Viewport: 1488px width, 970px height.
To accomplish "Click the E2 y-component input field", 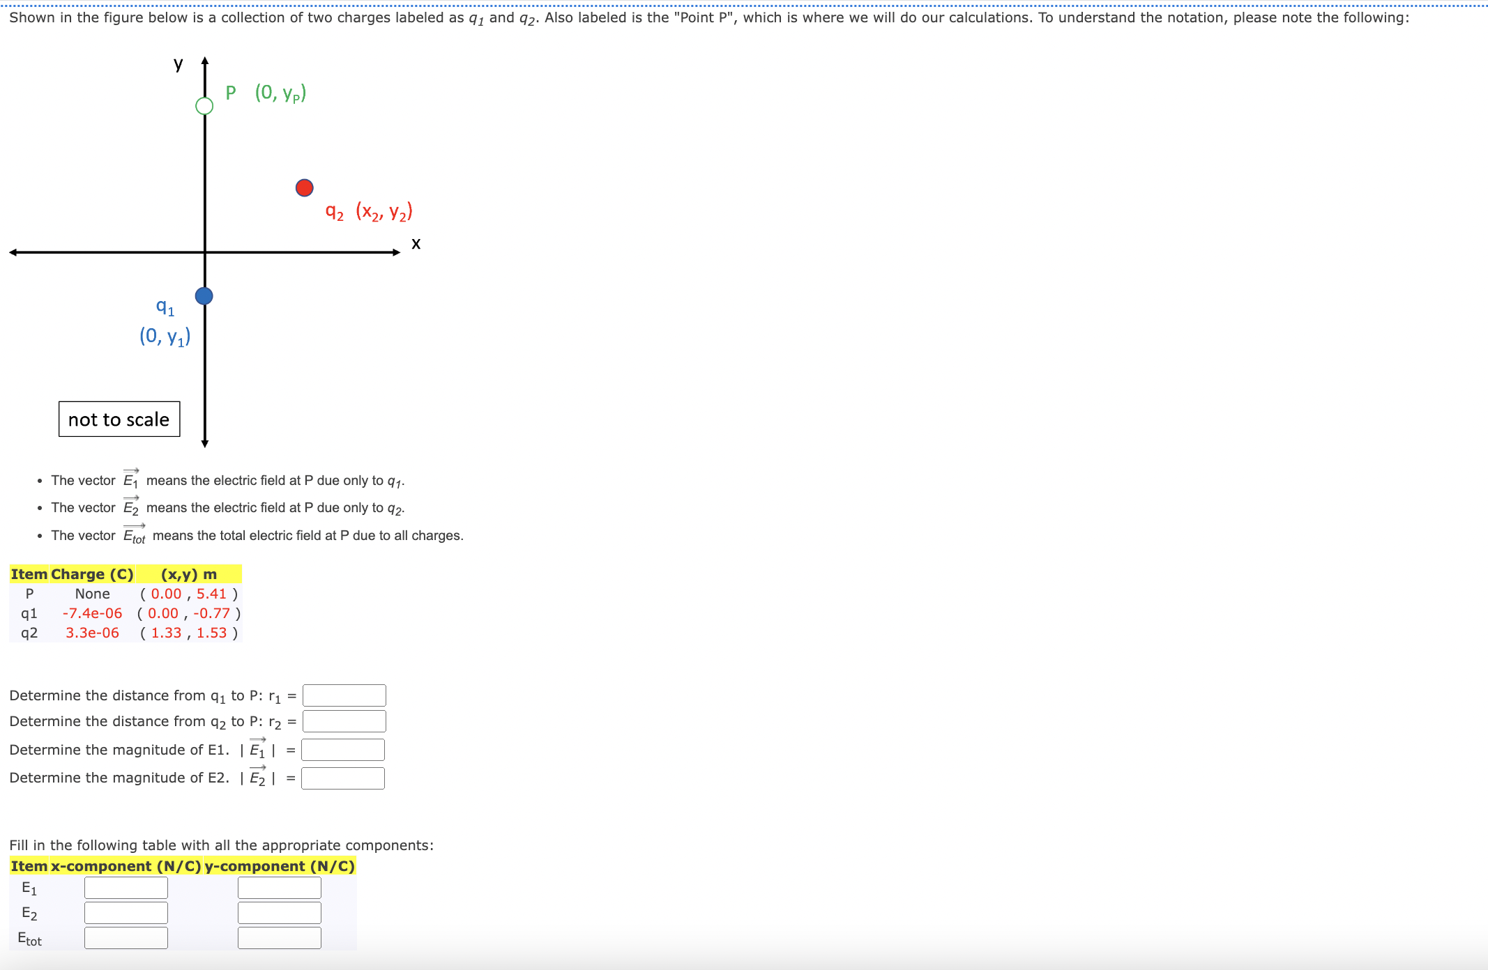I will pos(279,913).
